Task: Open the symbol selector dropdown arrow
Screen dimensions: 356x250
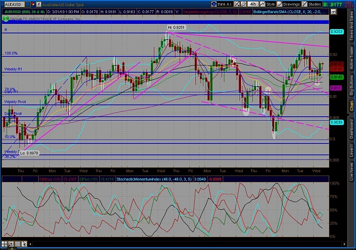Action: (x=27, y=5)
